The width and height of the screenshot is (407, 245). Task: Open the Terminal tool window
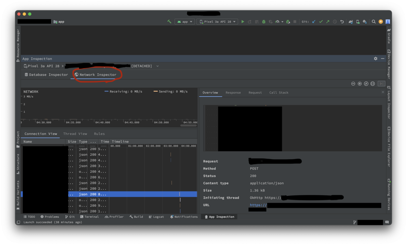[89, 217]
